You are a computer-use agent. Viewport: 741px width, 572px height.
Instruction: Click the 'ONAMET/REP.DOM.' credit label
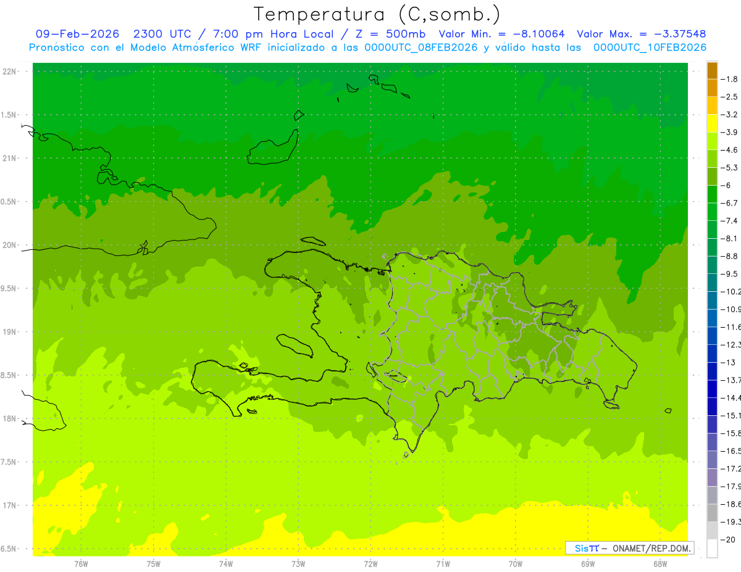pyautogui.click(x=651, y=548)
